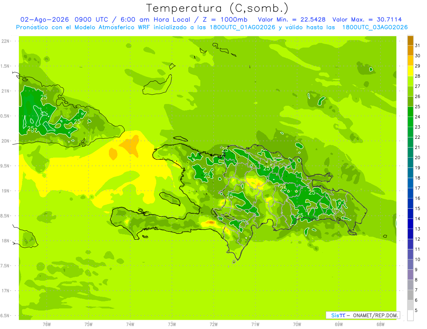The image size is (427, 329).
Task: Pick the orange swatch between 30 and 31
Action: pyautogui.click(x=411, y=50)
